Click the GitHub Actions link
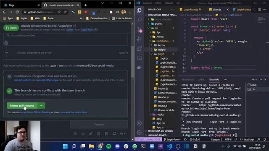This screenshot has width=269, height=151. (23, 80)
